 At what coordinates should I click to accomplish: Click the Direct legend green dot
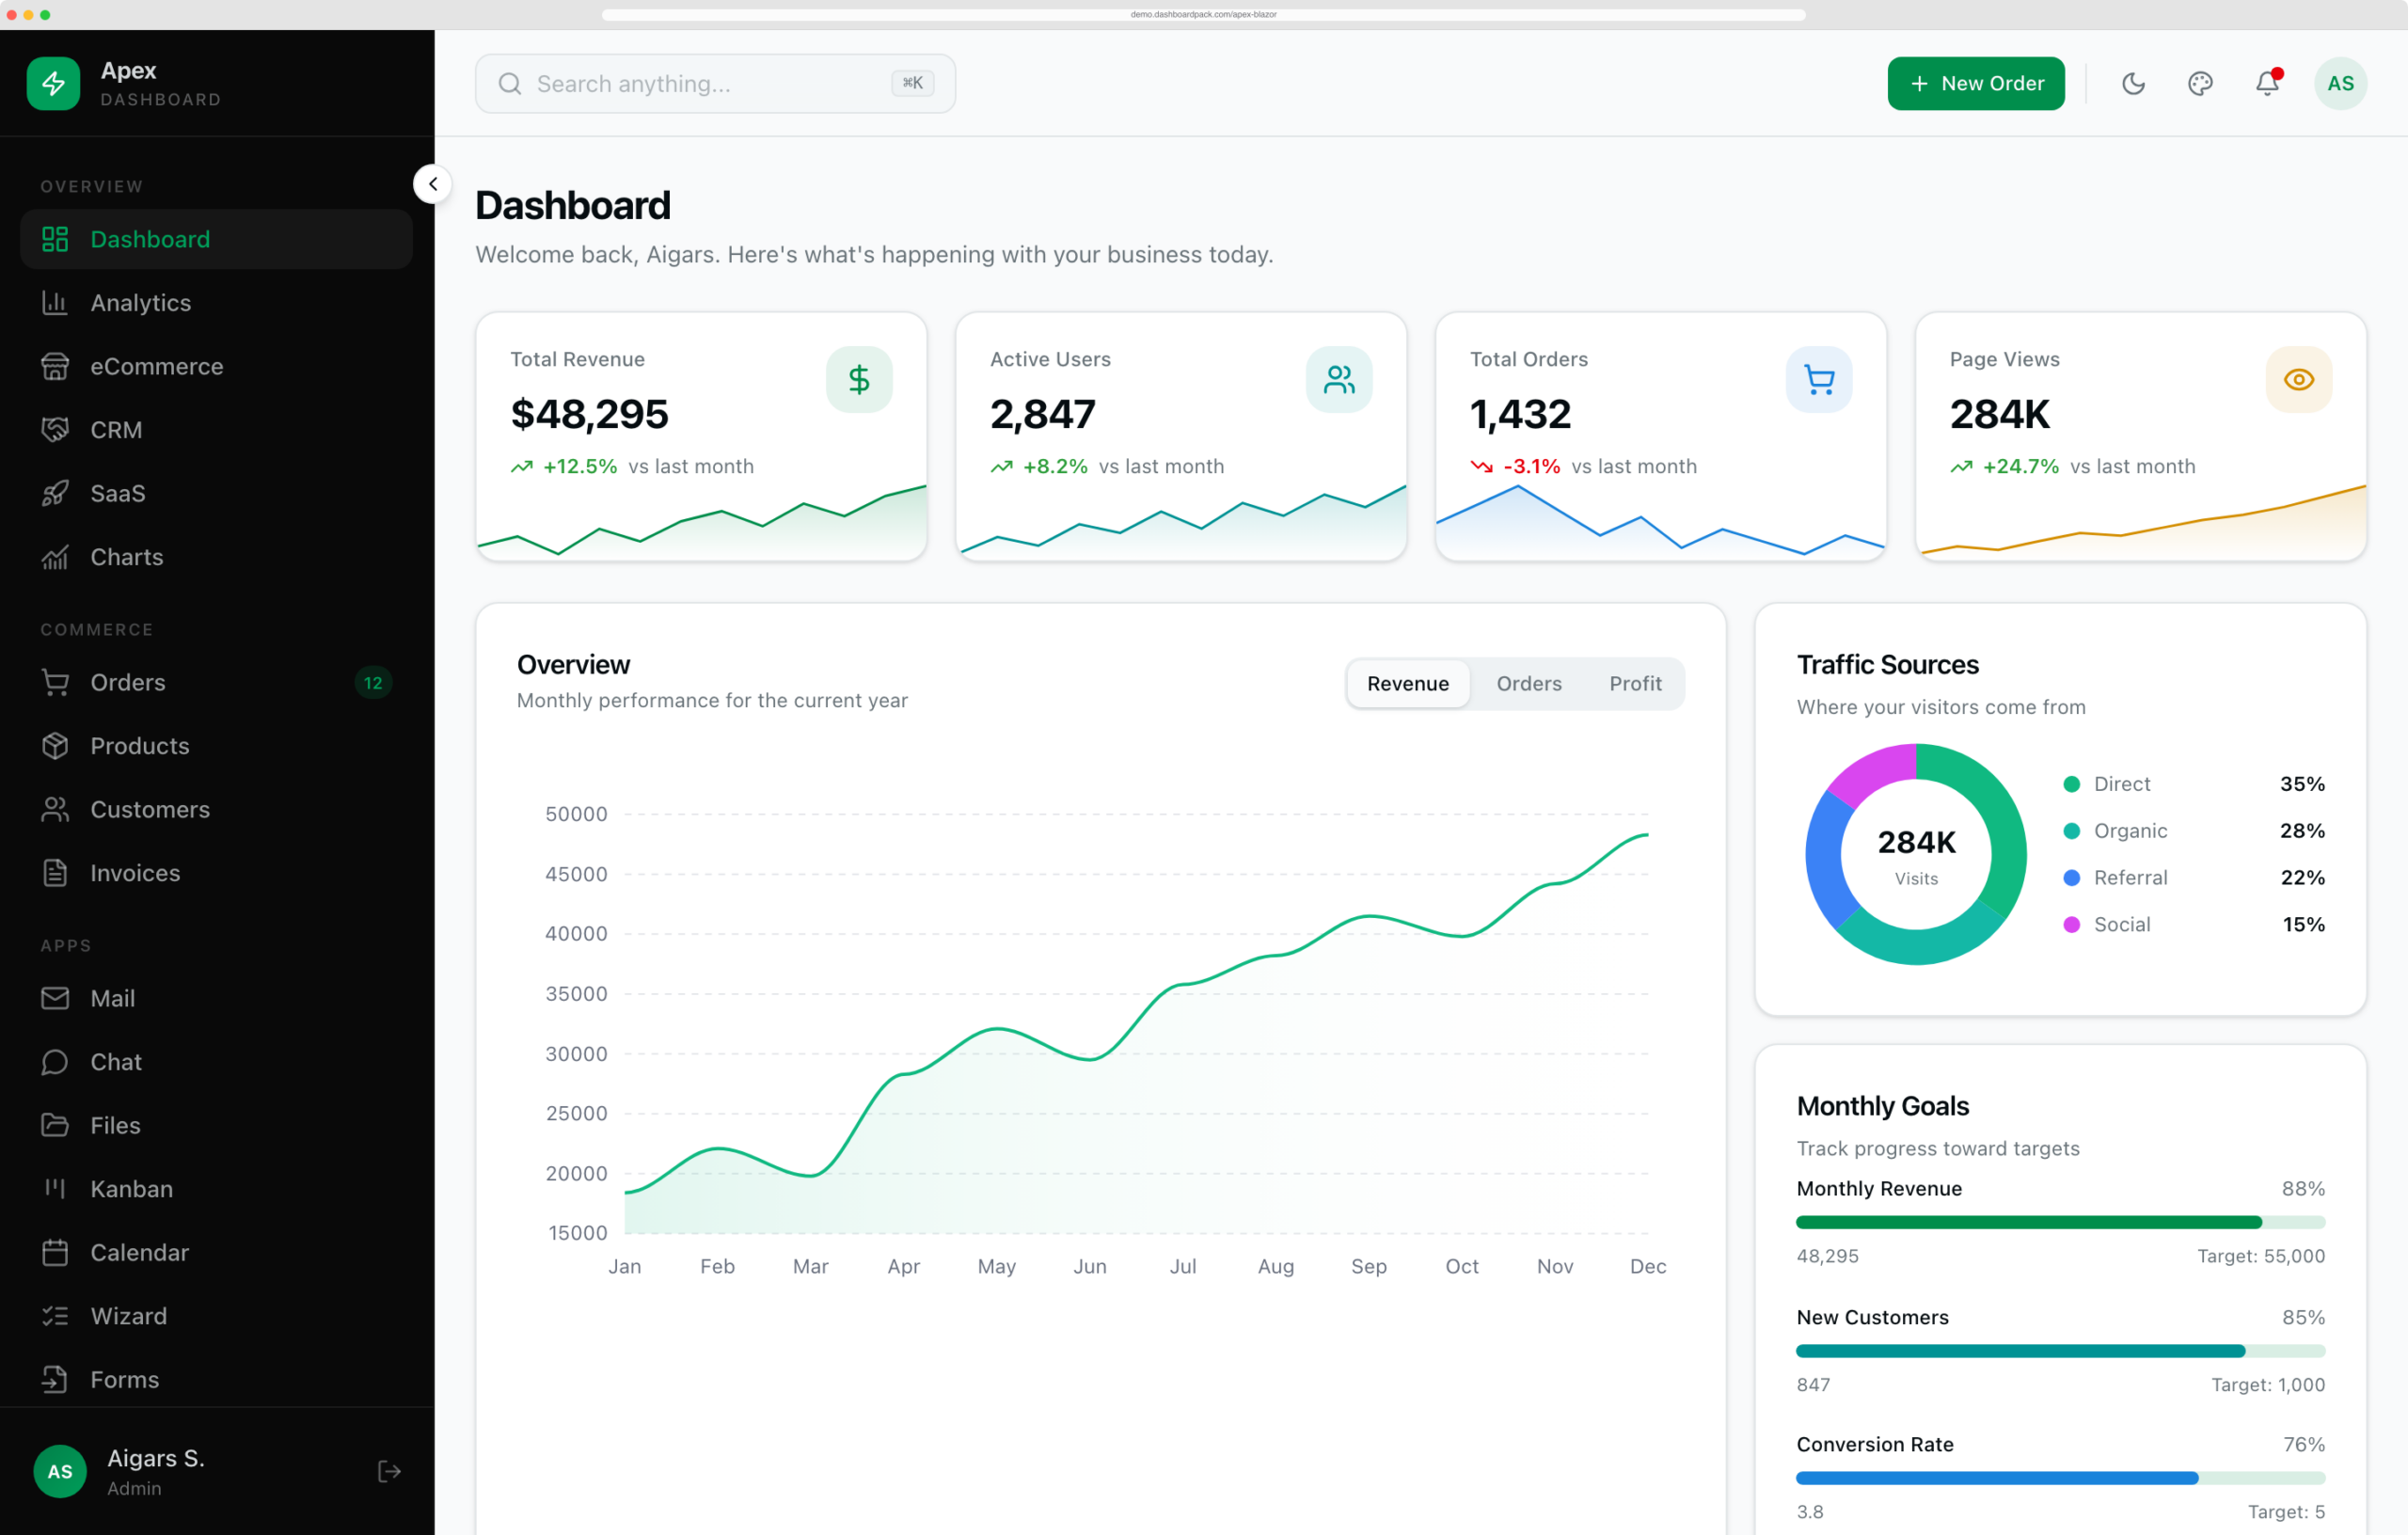tap(2072, 784)
